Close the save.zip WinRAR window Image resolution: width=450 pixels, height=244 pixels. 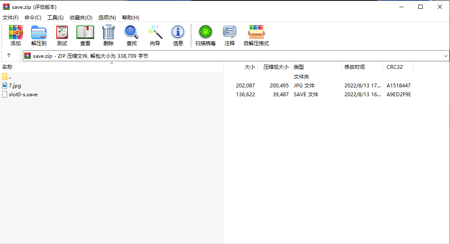(440, 7)
